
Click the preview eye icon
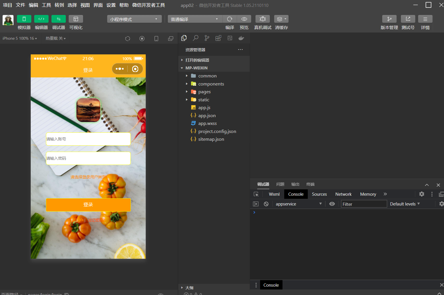tap(244, 19)
